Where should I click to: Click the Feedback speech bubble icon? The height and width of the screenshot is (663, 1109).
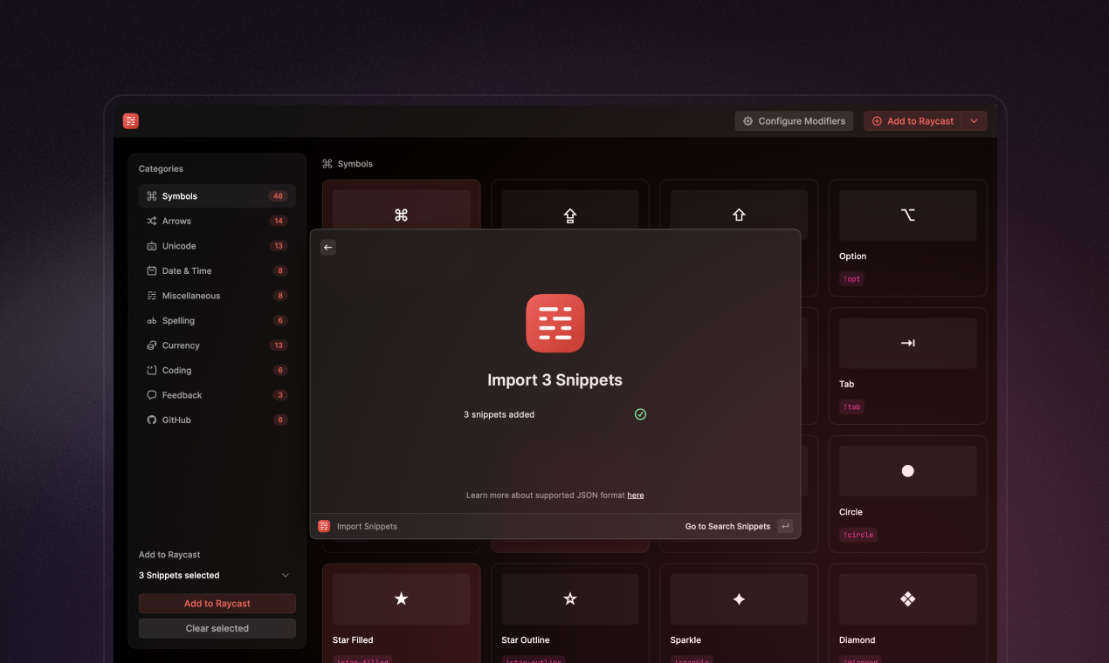pyautogui.click(x=152, y=395)
